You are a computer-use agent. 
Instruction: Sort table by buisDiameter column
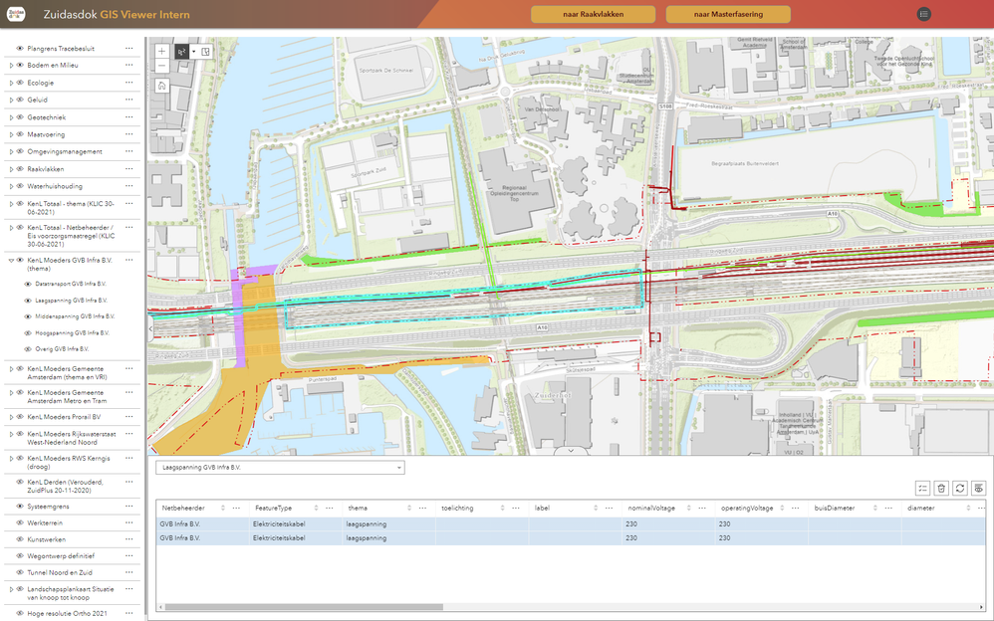coord(874,509)
